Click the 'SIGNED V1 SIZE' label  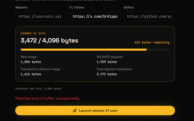pos(33,34)
